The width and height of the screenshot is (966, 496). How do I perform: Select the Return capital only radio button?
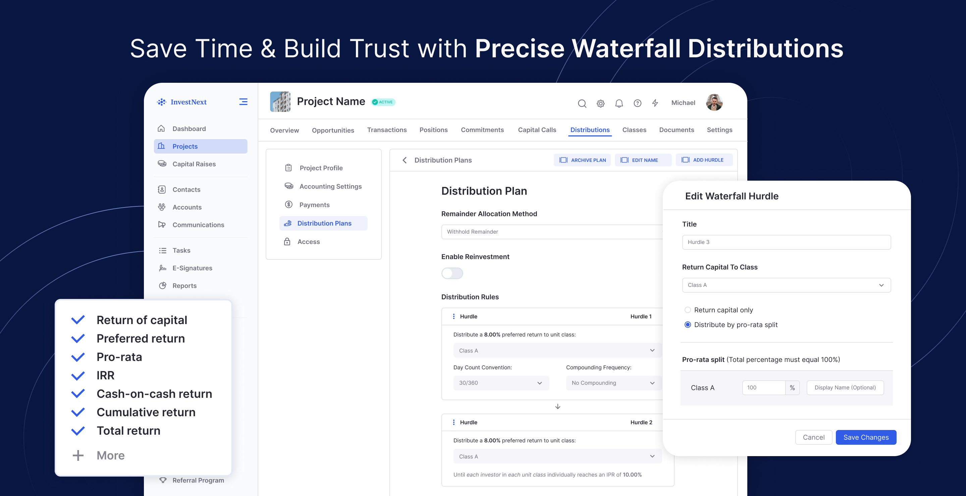688,310
